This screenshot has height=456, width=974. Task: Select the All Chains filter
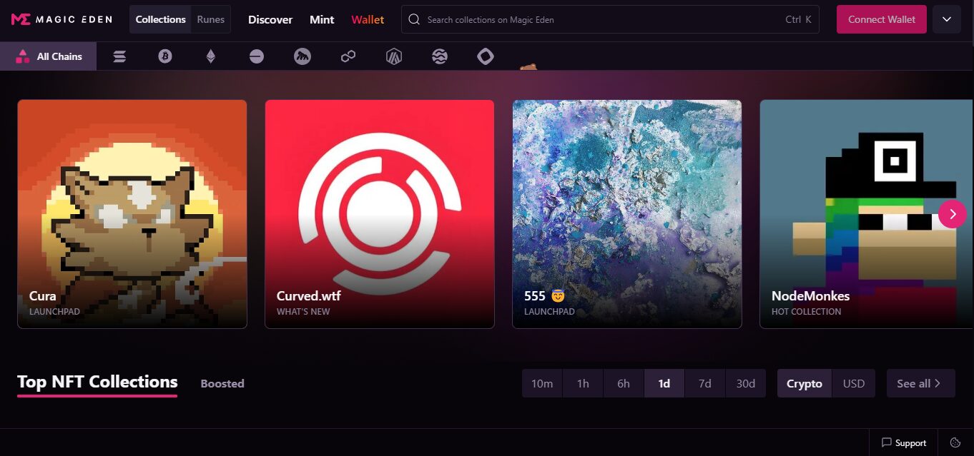point(49,56)
